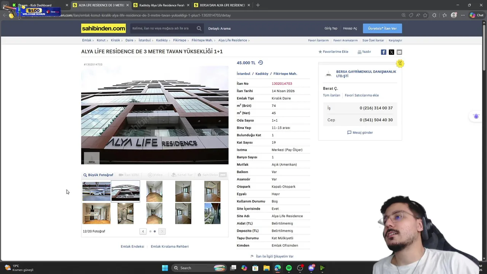487x274 pixels.
Task: Go to next photo thumbnail page
Action: click(162, 231)
